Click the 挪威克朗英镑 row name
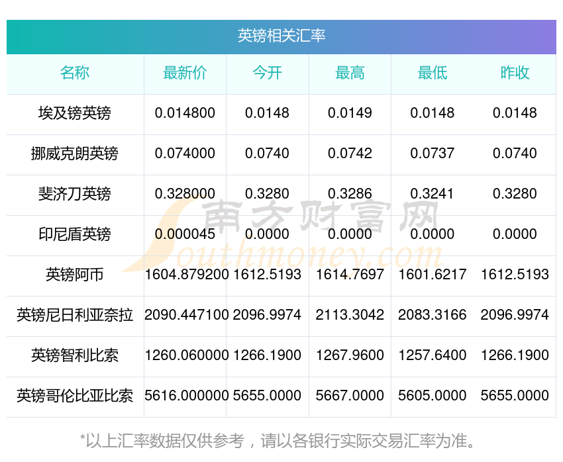The image size is (563, 462). 75,154
